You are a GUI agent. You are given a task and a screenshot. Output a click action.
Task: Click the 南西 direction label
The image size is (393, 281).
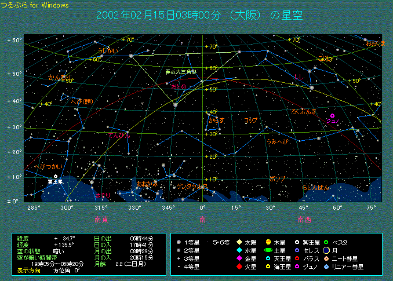tap(304, 219)
